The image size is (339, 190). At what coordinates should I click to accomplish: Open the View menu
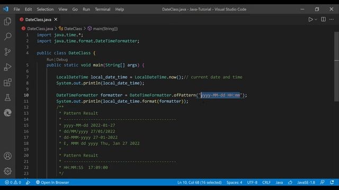pos(63,9)
